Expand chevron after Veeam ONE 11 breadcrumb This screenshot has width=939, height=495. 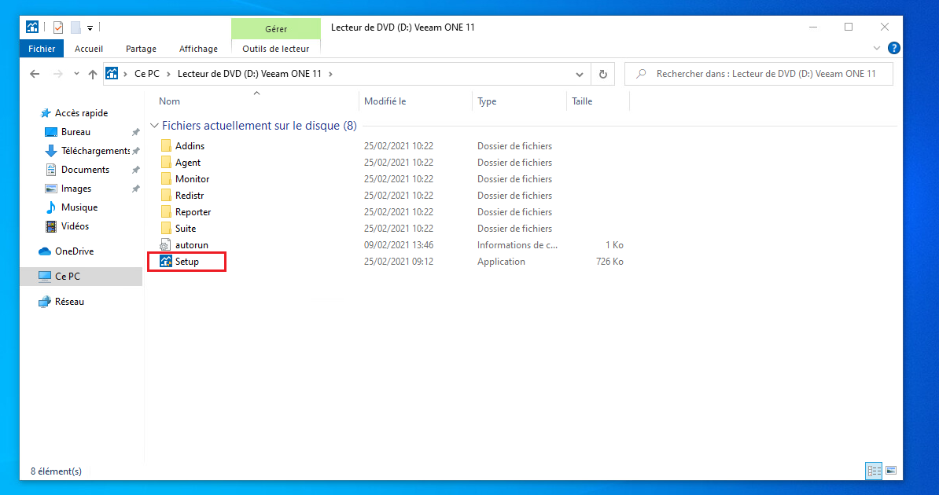coord(330,74)
